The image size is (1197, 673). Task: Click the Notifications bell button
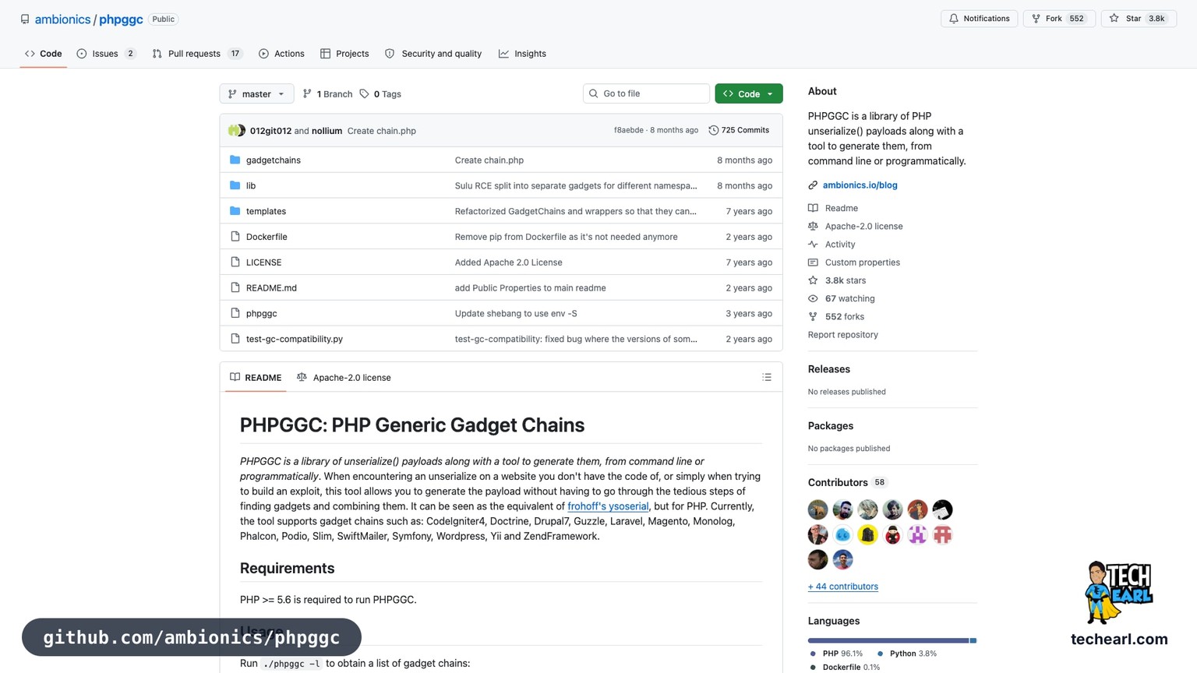[x=979, y=19]
